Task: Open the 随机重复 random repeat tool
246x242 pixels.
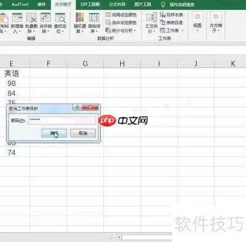Action: 79,23
